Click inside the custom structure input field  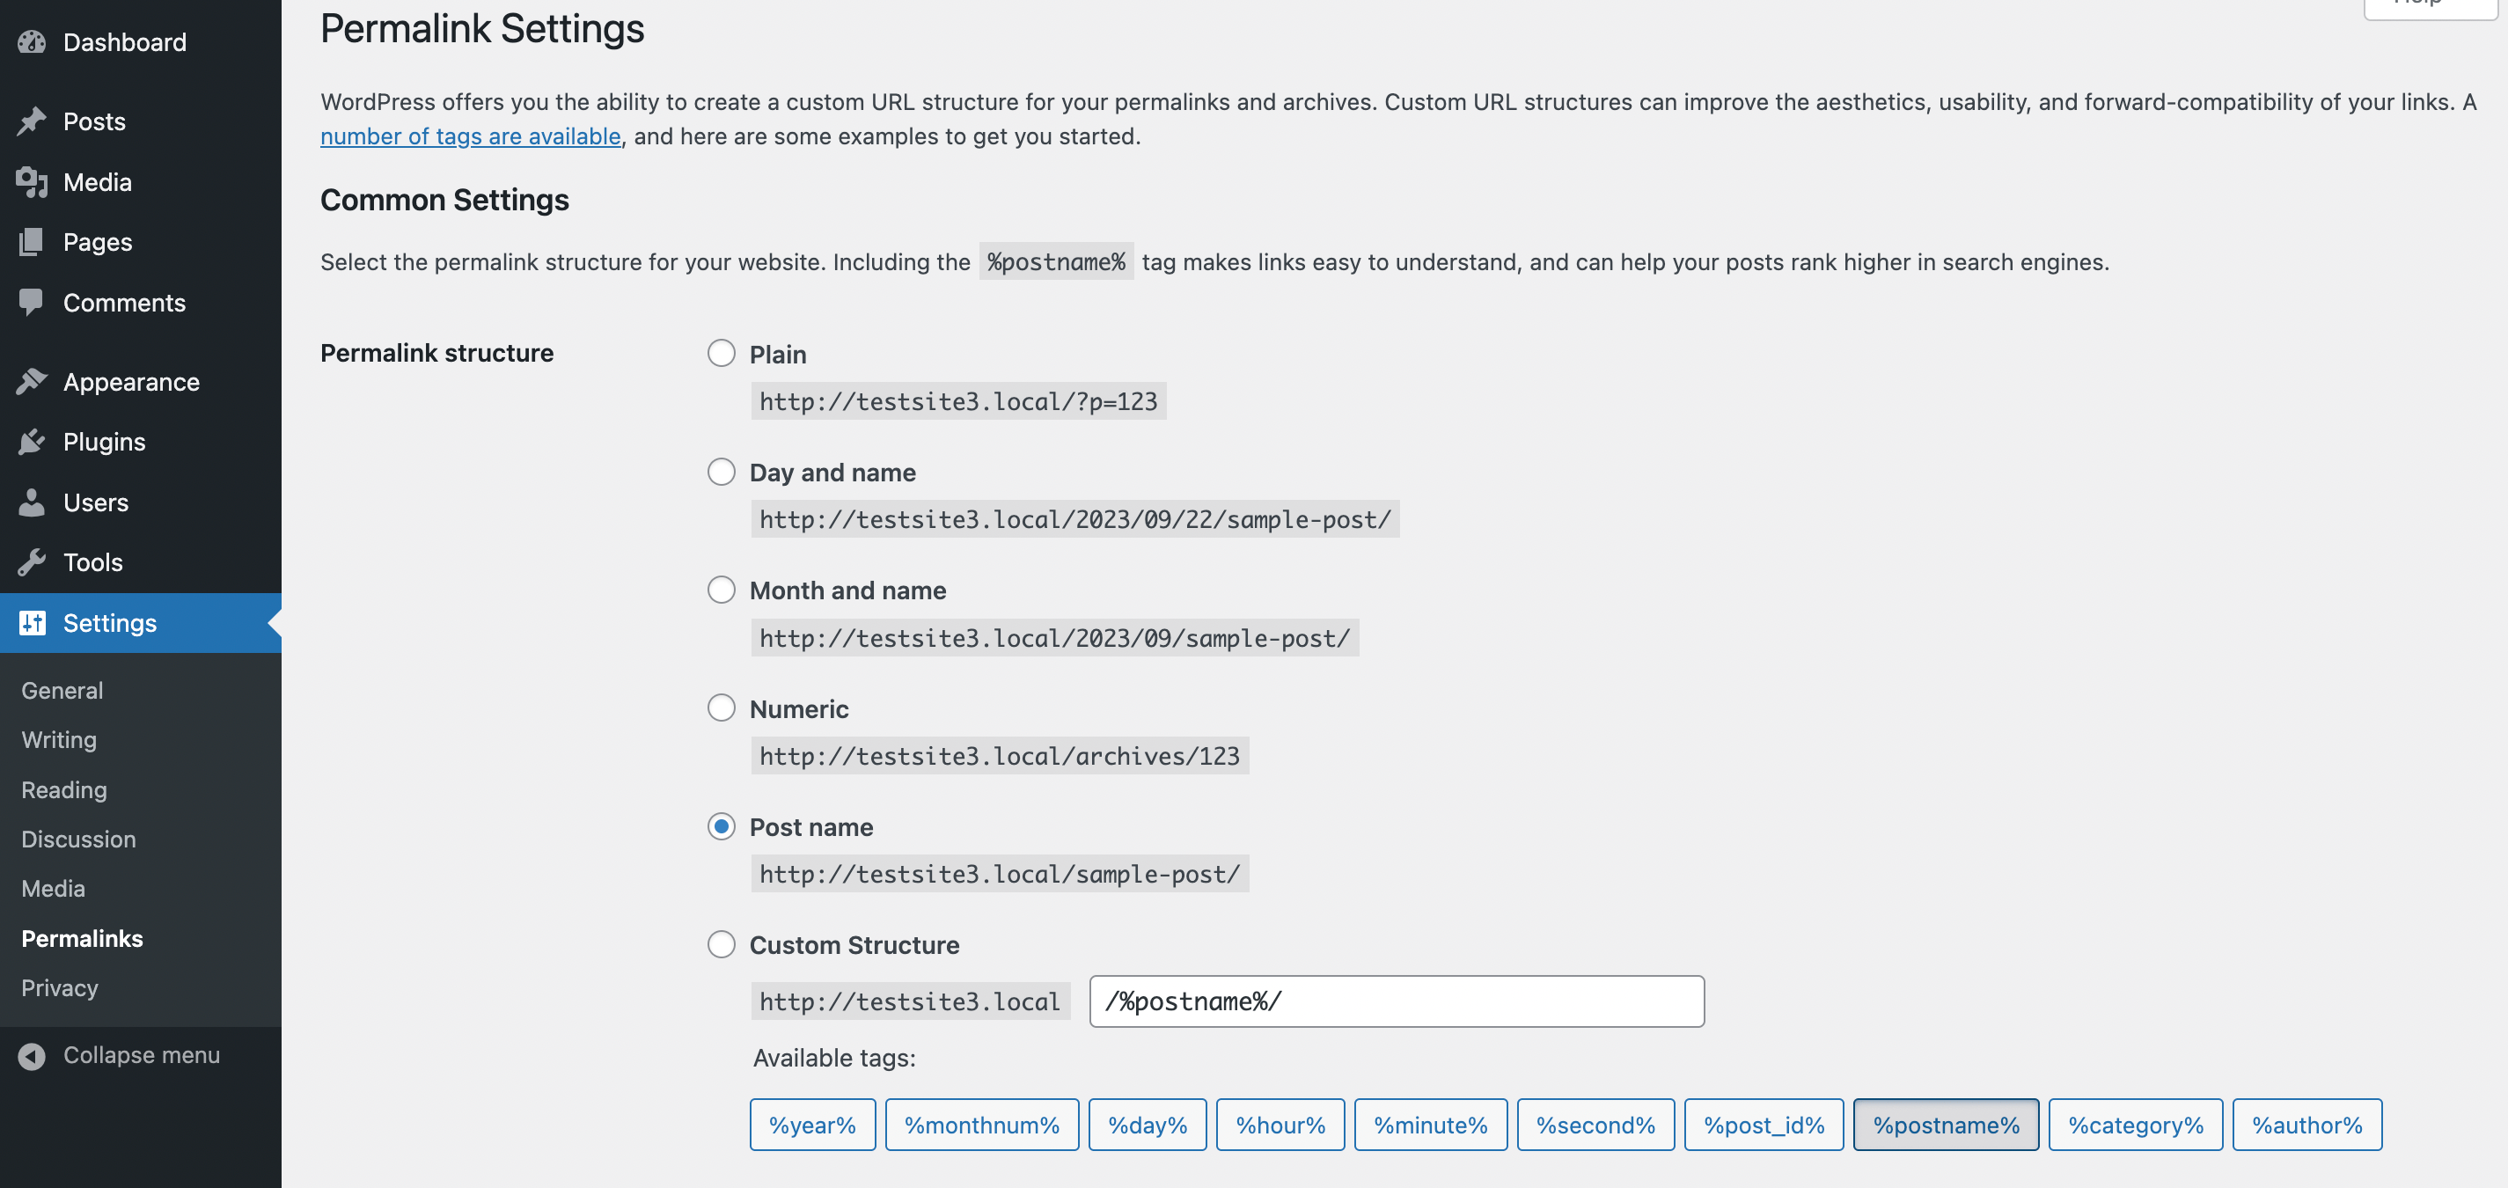point(1397,1001)
